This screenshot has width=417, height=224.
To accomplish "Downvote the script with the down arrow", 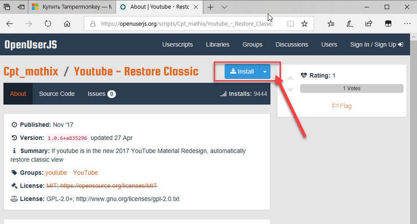I will pyautogui.click(x=291, y=90).
